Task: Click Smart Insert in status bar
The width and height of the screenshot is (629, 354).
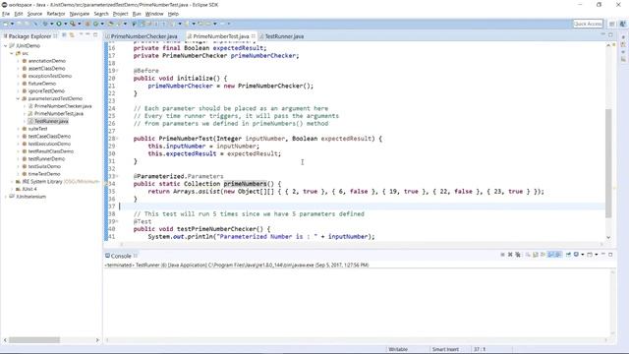Action: point(445,349)
